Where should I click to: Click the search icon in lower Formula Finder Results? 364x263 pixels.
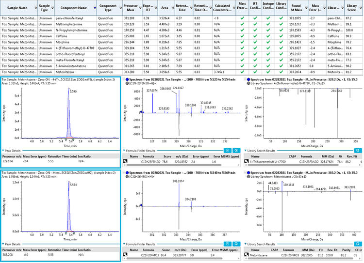[x=235, y=245]
